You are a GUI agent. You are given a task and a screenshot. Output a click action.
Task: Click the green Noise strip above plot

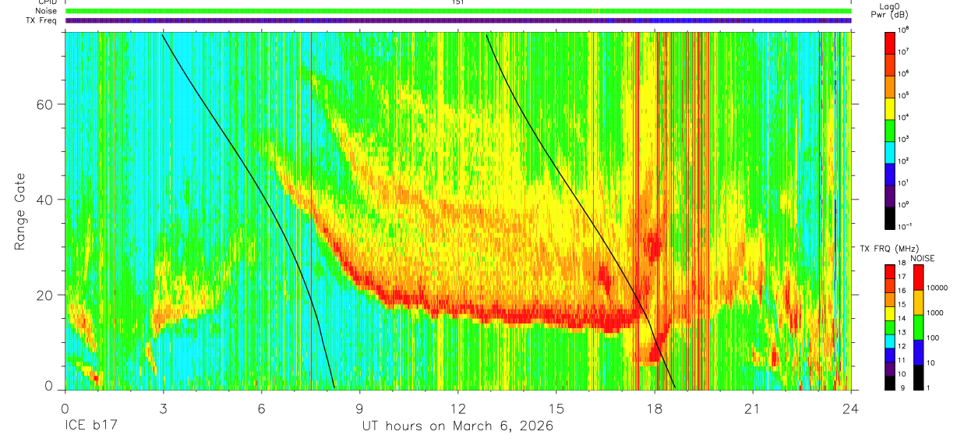click(x=458, y=11)
